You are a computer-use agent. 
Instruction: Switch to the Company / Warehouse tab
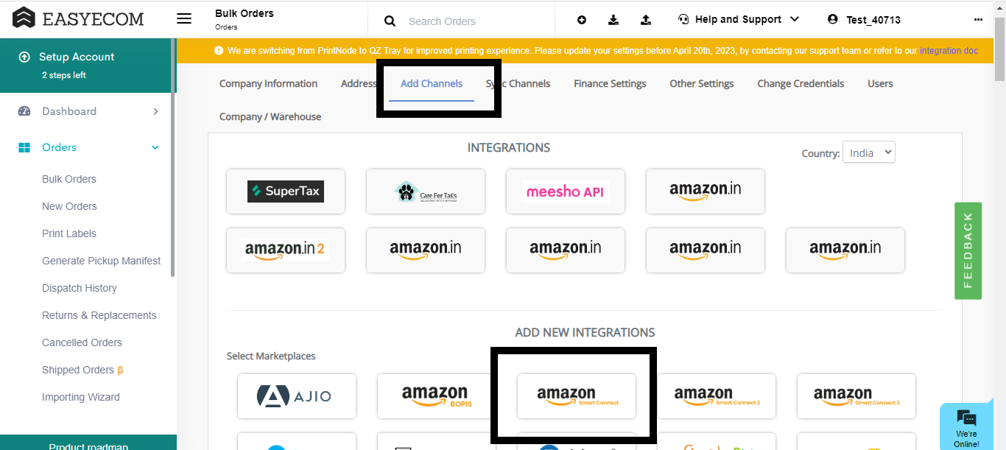270,116
